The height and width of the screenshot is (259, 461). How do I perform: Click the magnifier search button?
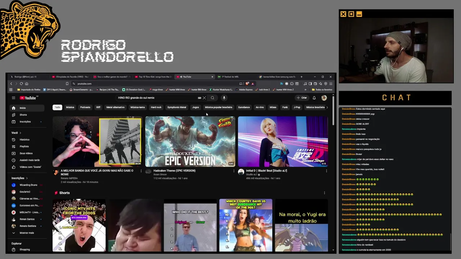[212, 98]
